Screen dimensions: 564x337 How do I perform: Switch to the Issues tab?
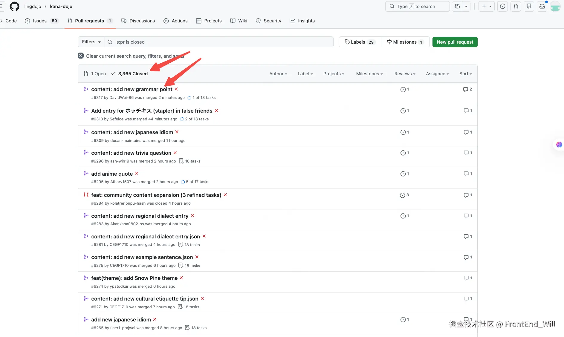point(42,21)
